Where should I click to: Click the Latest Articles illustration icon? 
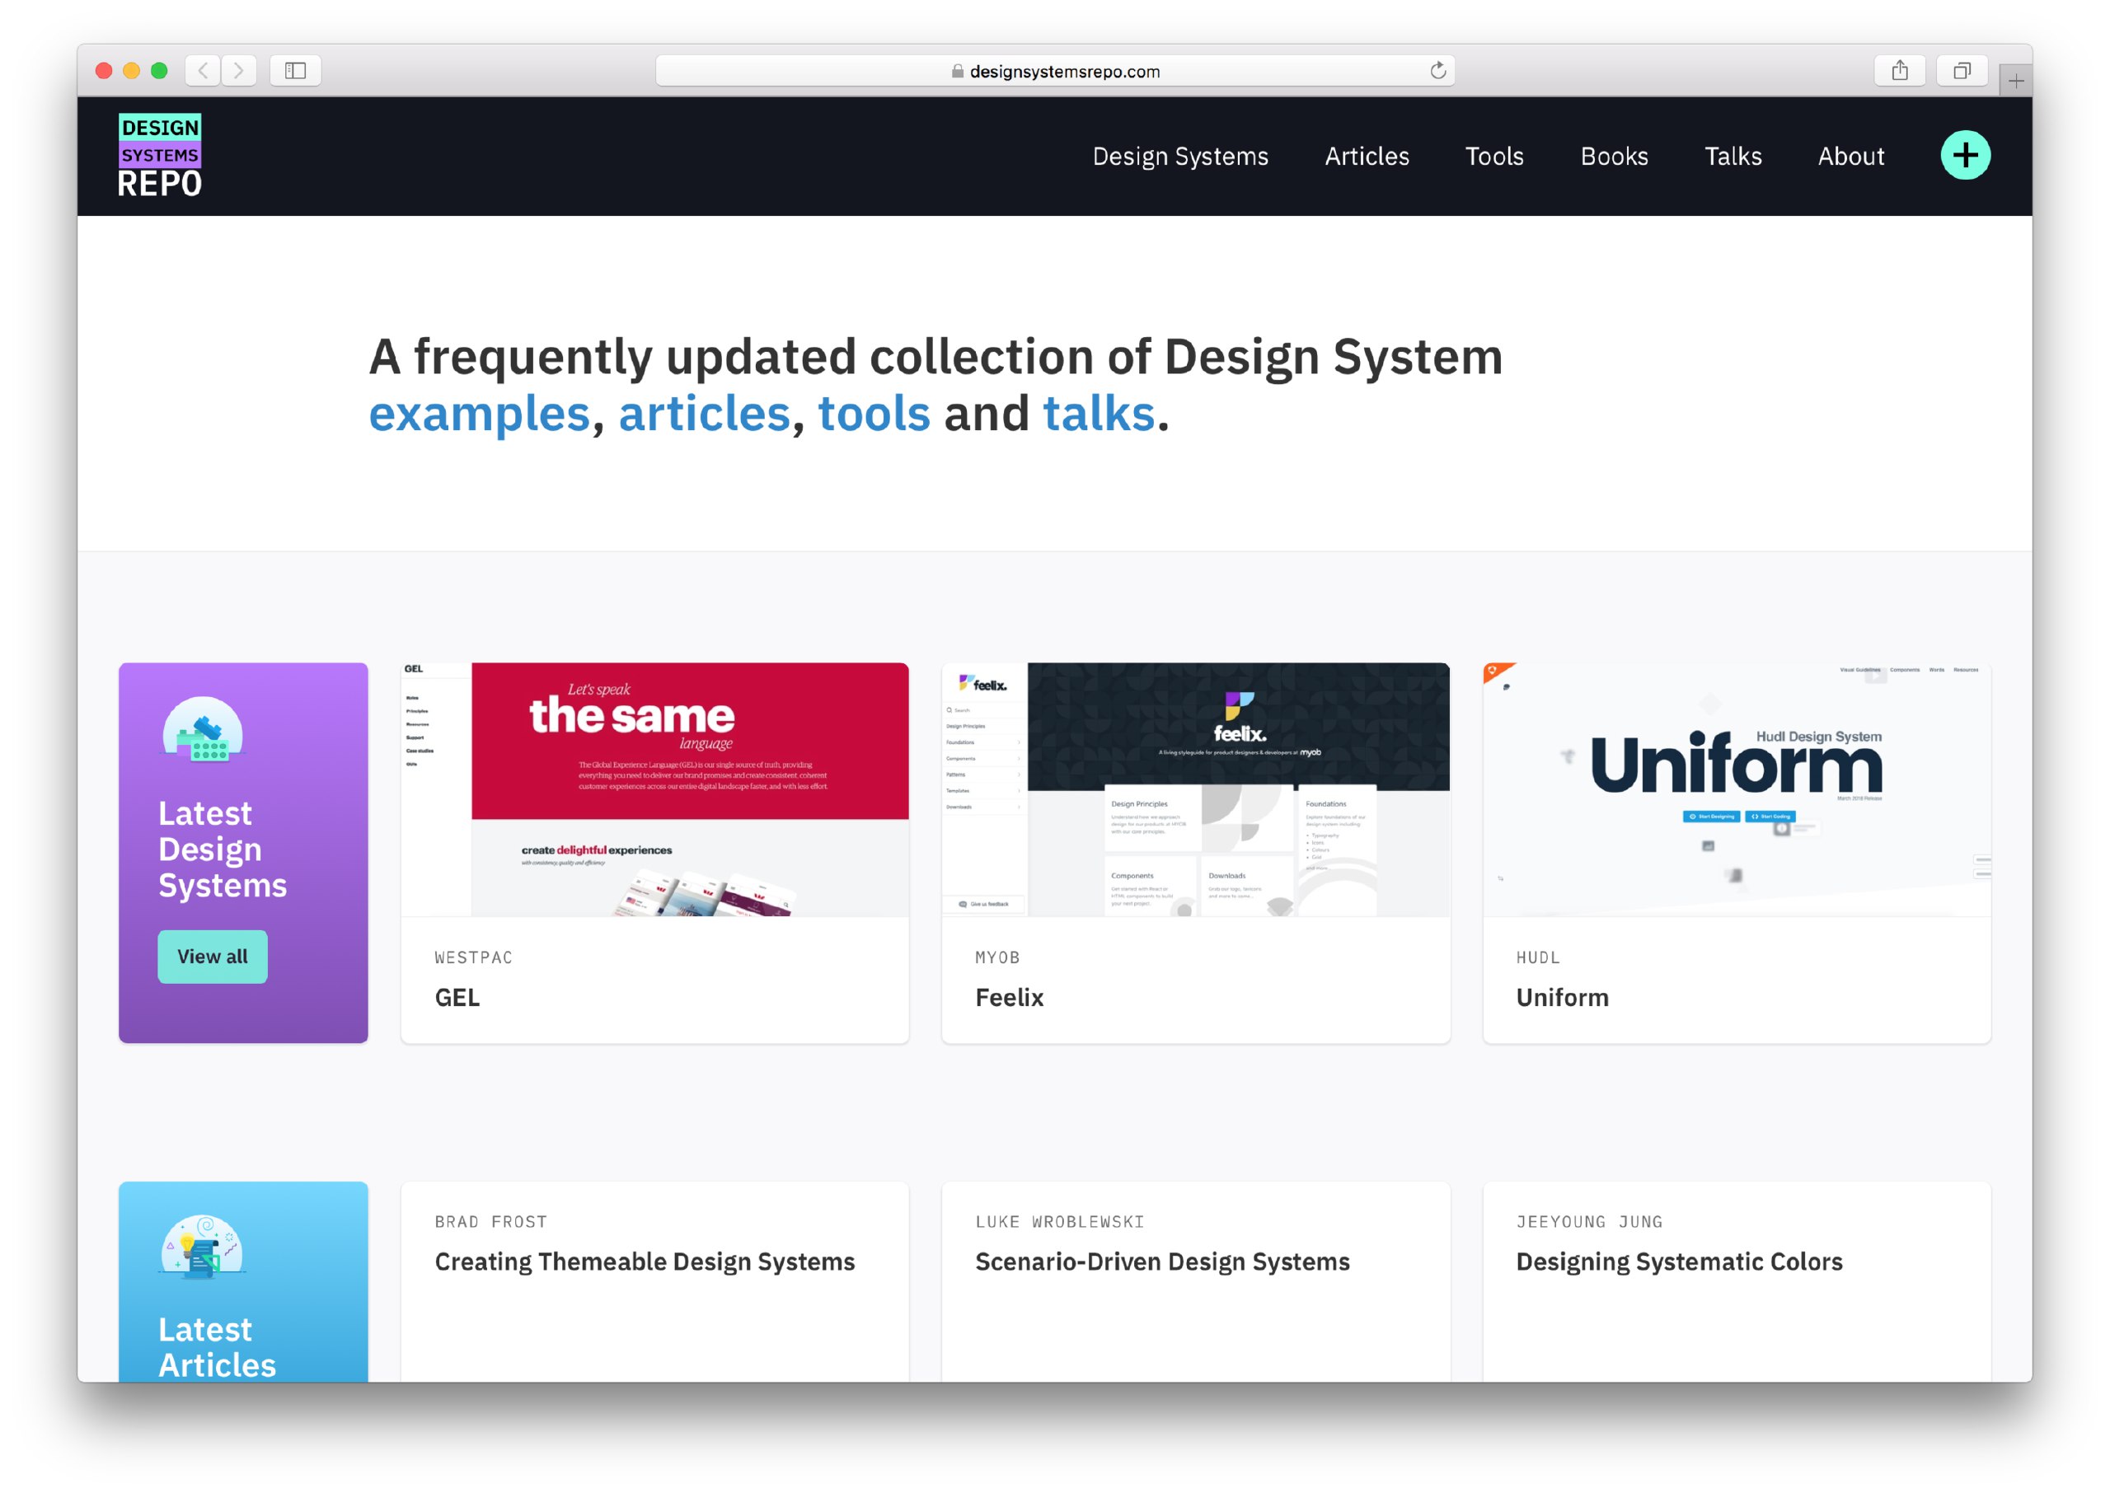point(204,1247)
